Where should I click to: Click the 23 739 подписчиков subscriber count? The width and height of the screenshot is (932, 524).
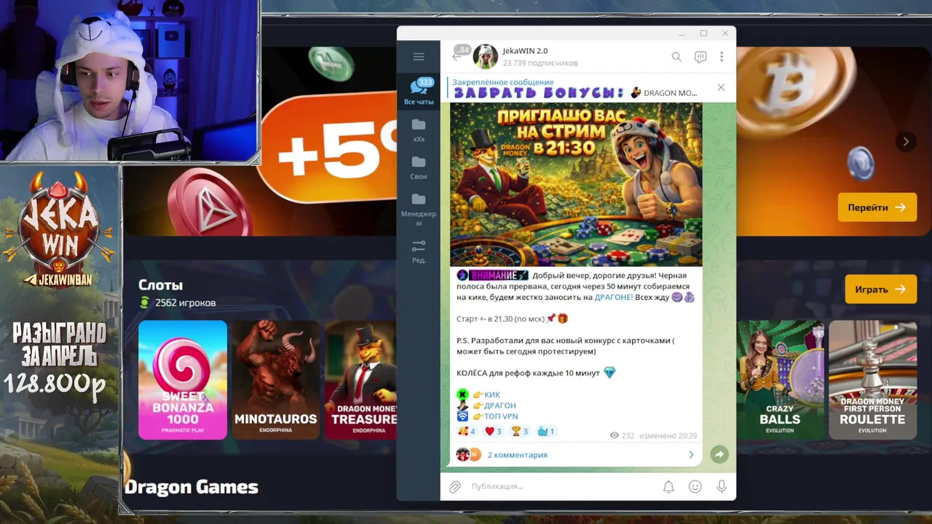(540, 63)
